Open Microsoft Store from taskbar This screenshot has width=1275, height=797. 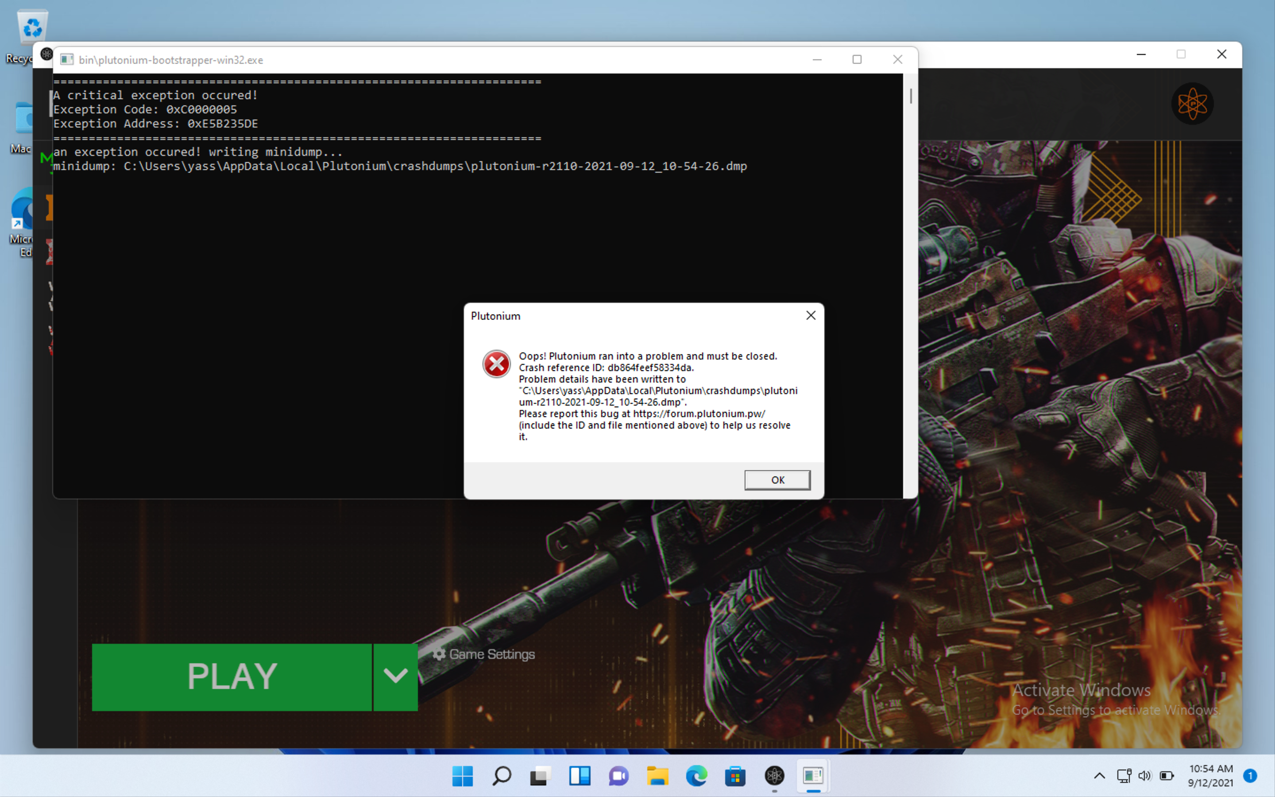[735, 775]
